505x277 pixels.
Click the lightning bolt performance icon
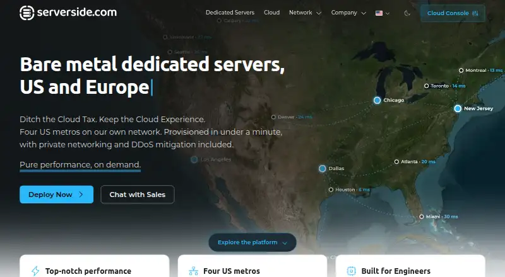(35, 271)
